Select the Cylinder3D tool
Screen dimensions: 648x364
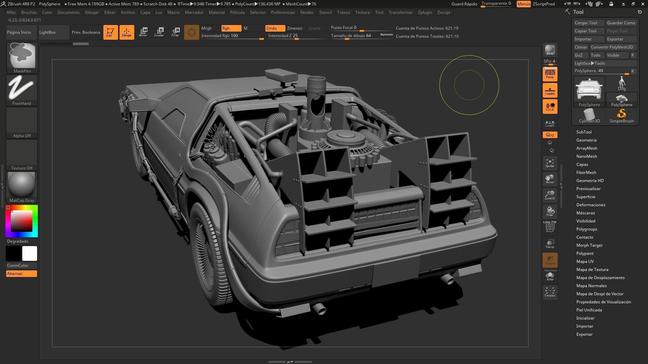pos(589,116)
